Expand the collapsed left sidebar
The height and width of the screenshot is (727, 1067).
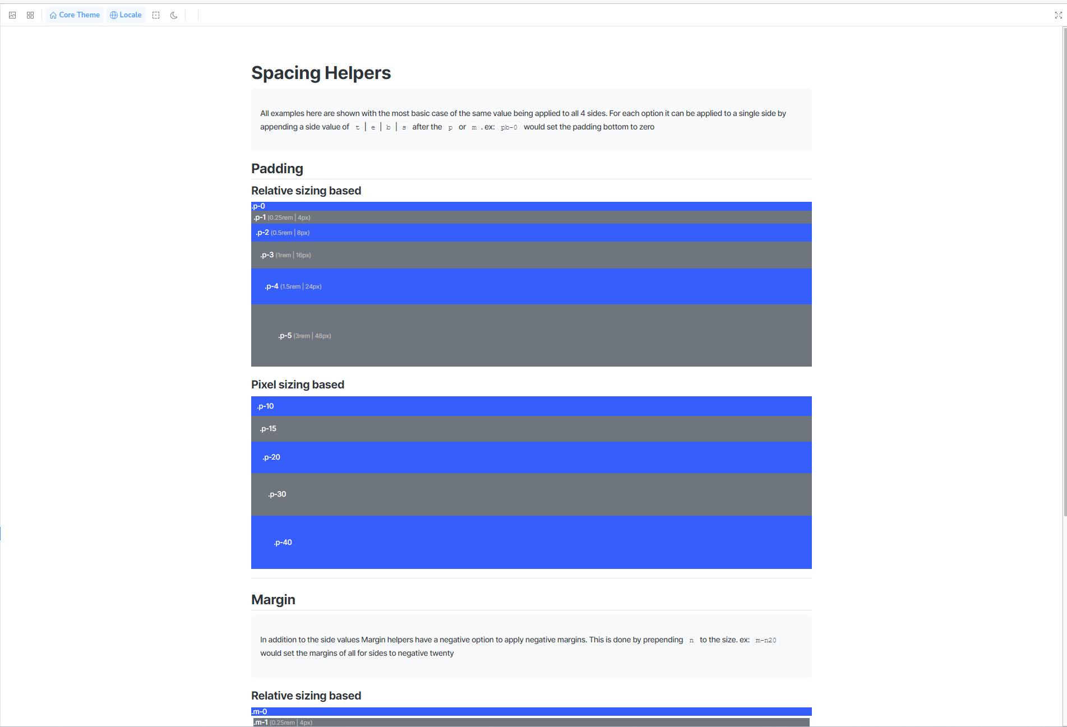point(2,533)
